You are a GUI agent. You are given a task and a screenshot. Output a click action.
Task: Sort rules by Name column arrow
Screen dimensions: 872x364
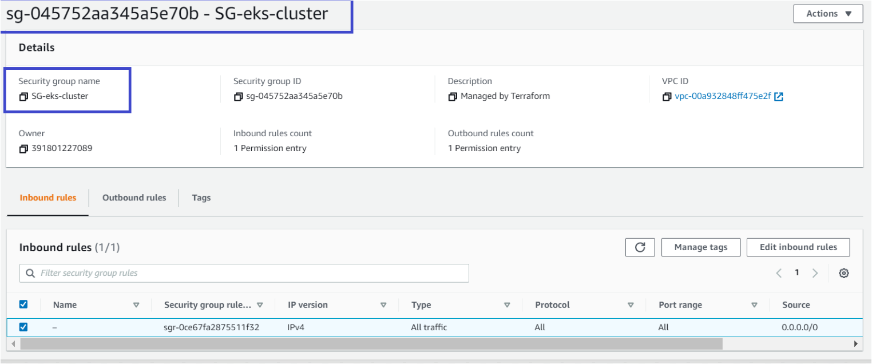tap(136, 305)
